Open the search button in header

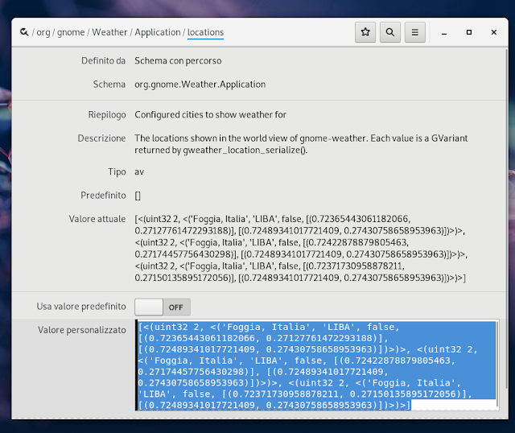click(x=390, y=32)
